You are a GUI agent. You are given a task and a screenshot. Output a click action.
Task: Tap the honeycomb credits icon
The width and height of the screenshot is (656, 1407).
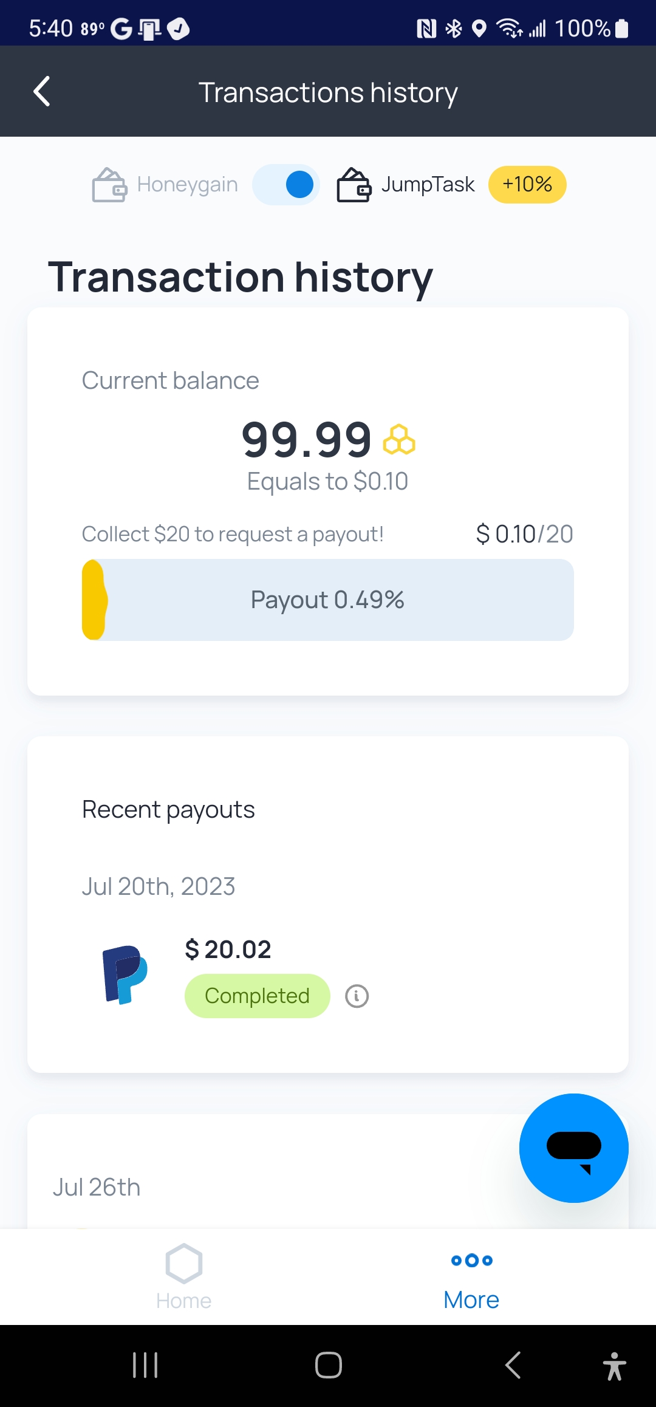[399, 440]
